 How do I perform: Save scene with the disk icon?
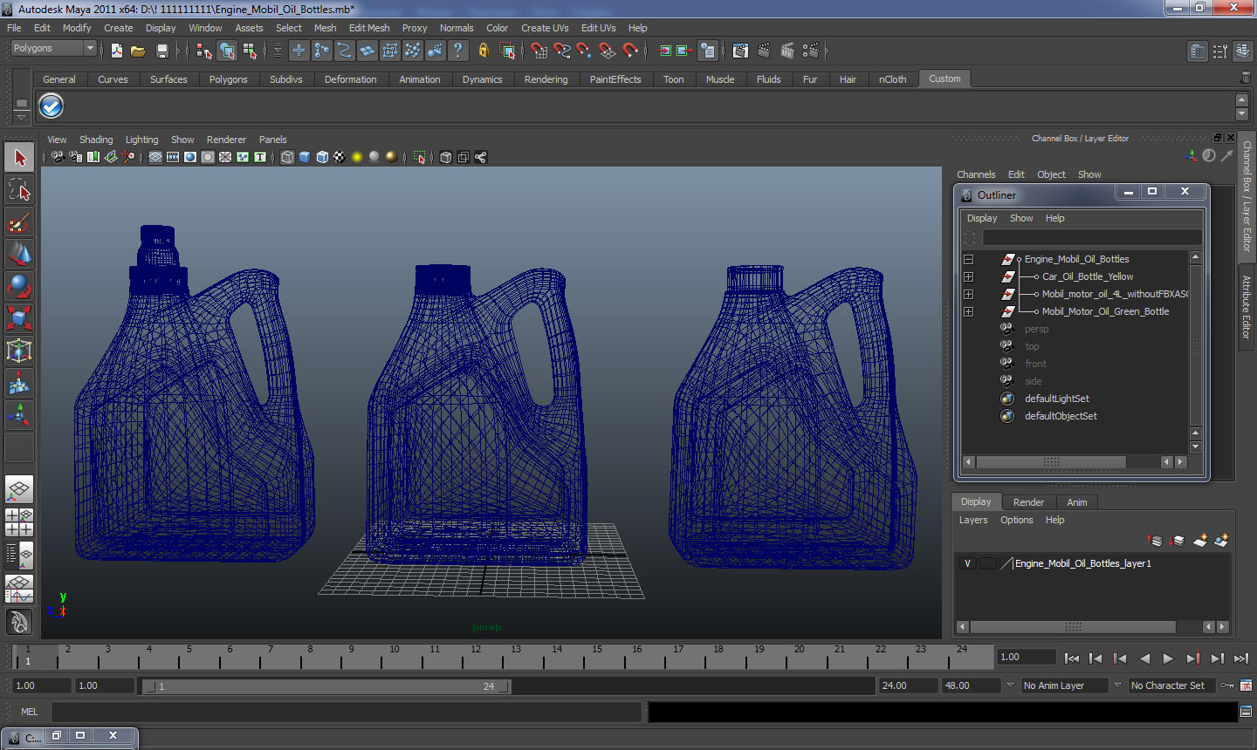point(161,51)
